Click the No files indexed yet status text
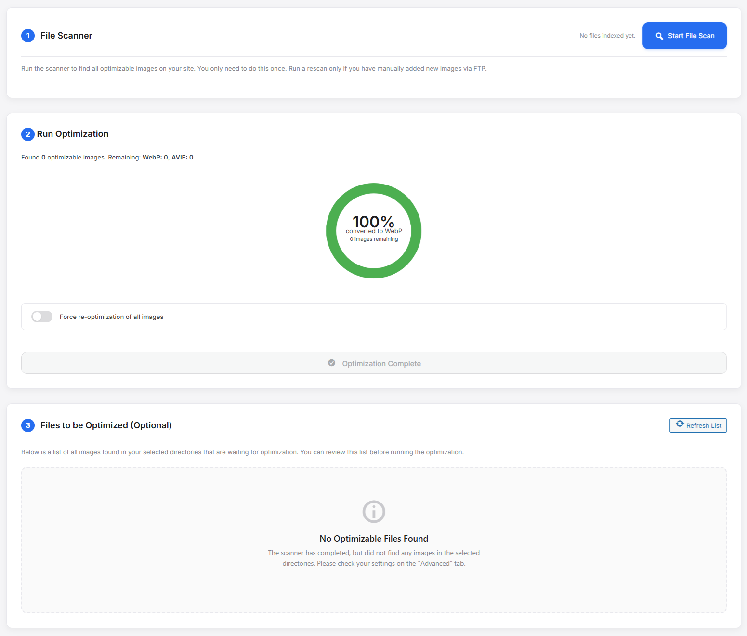The width and height of the screenshot is (747, 636). click(607, 35)
